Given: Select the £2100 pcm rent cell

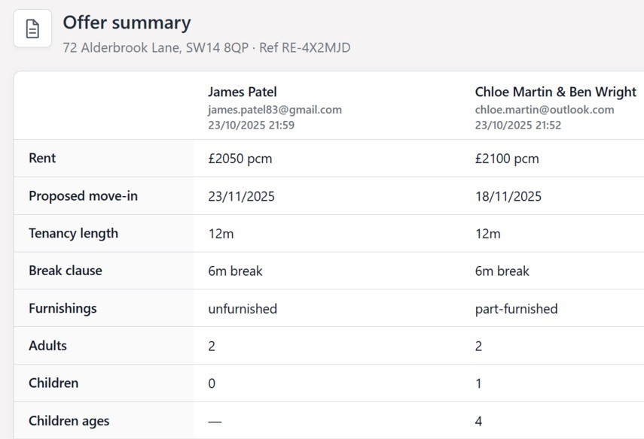Looking at the screenshot, I should click(x=507, y=159).
